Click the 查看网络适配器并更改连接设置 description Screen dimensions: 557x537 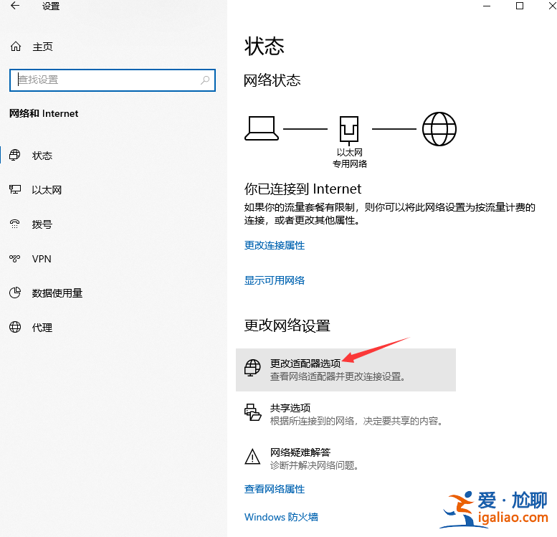(338, 376)
